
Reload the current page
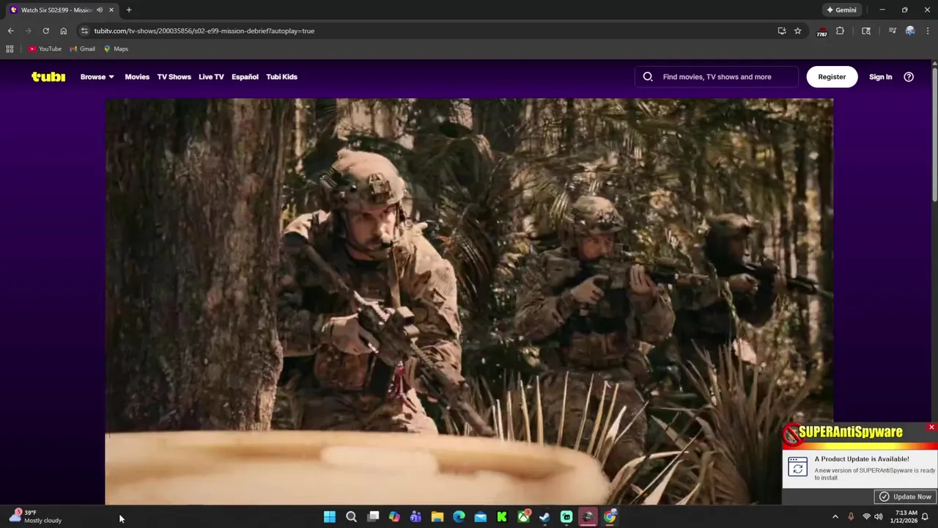click(45, 31)
